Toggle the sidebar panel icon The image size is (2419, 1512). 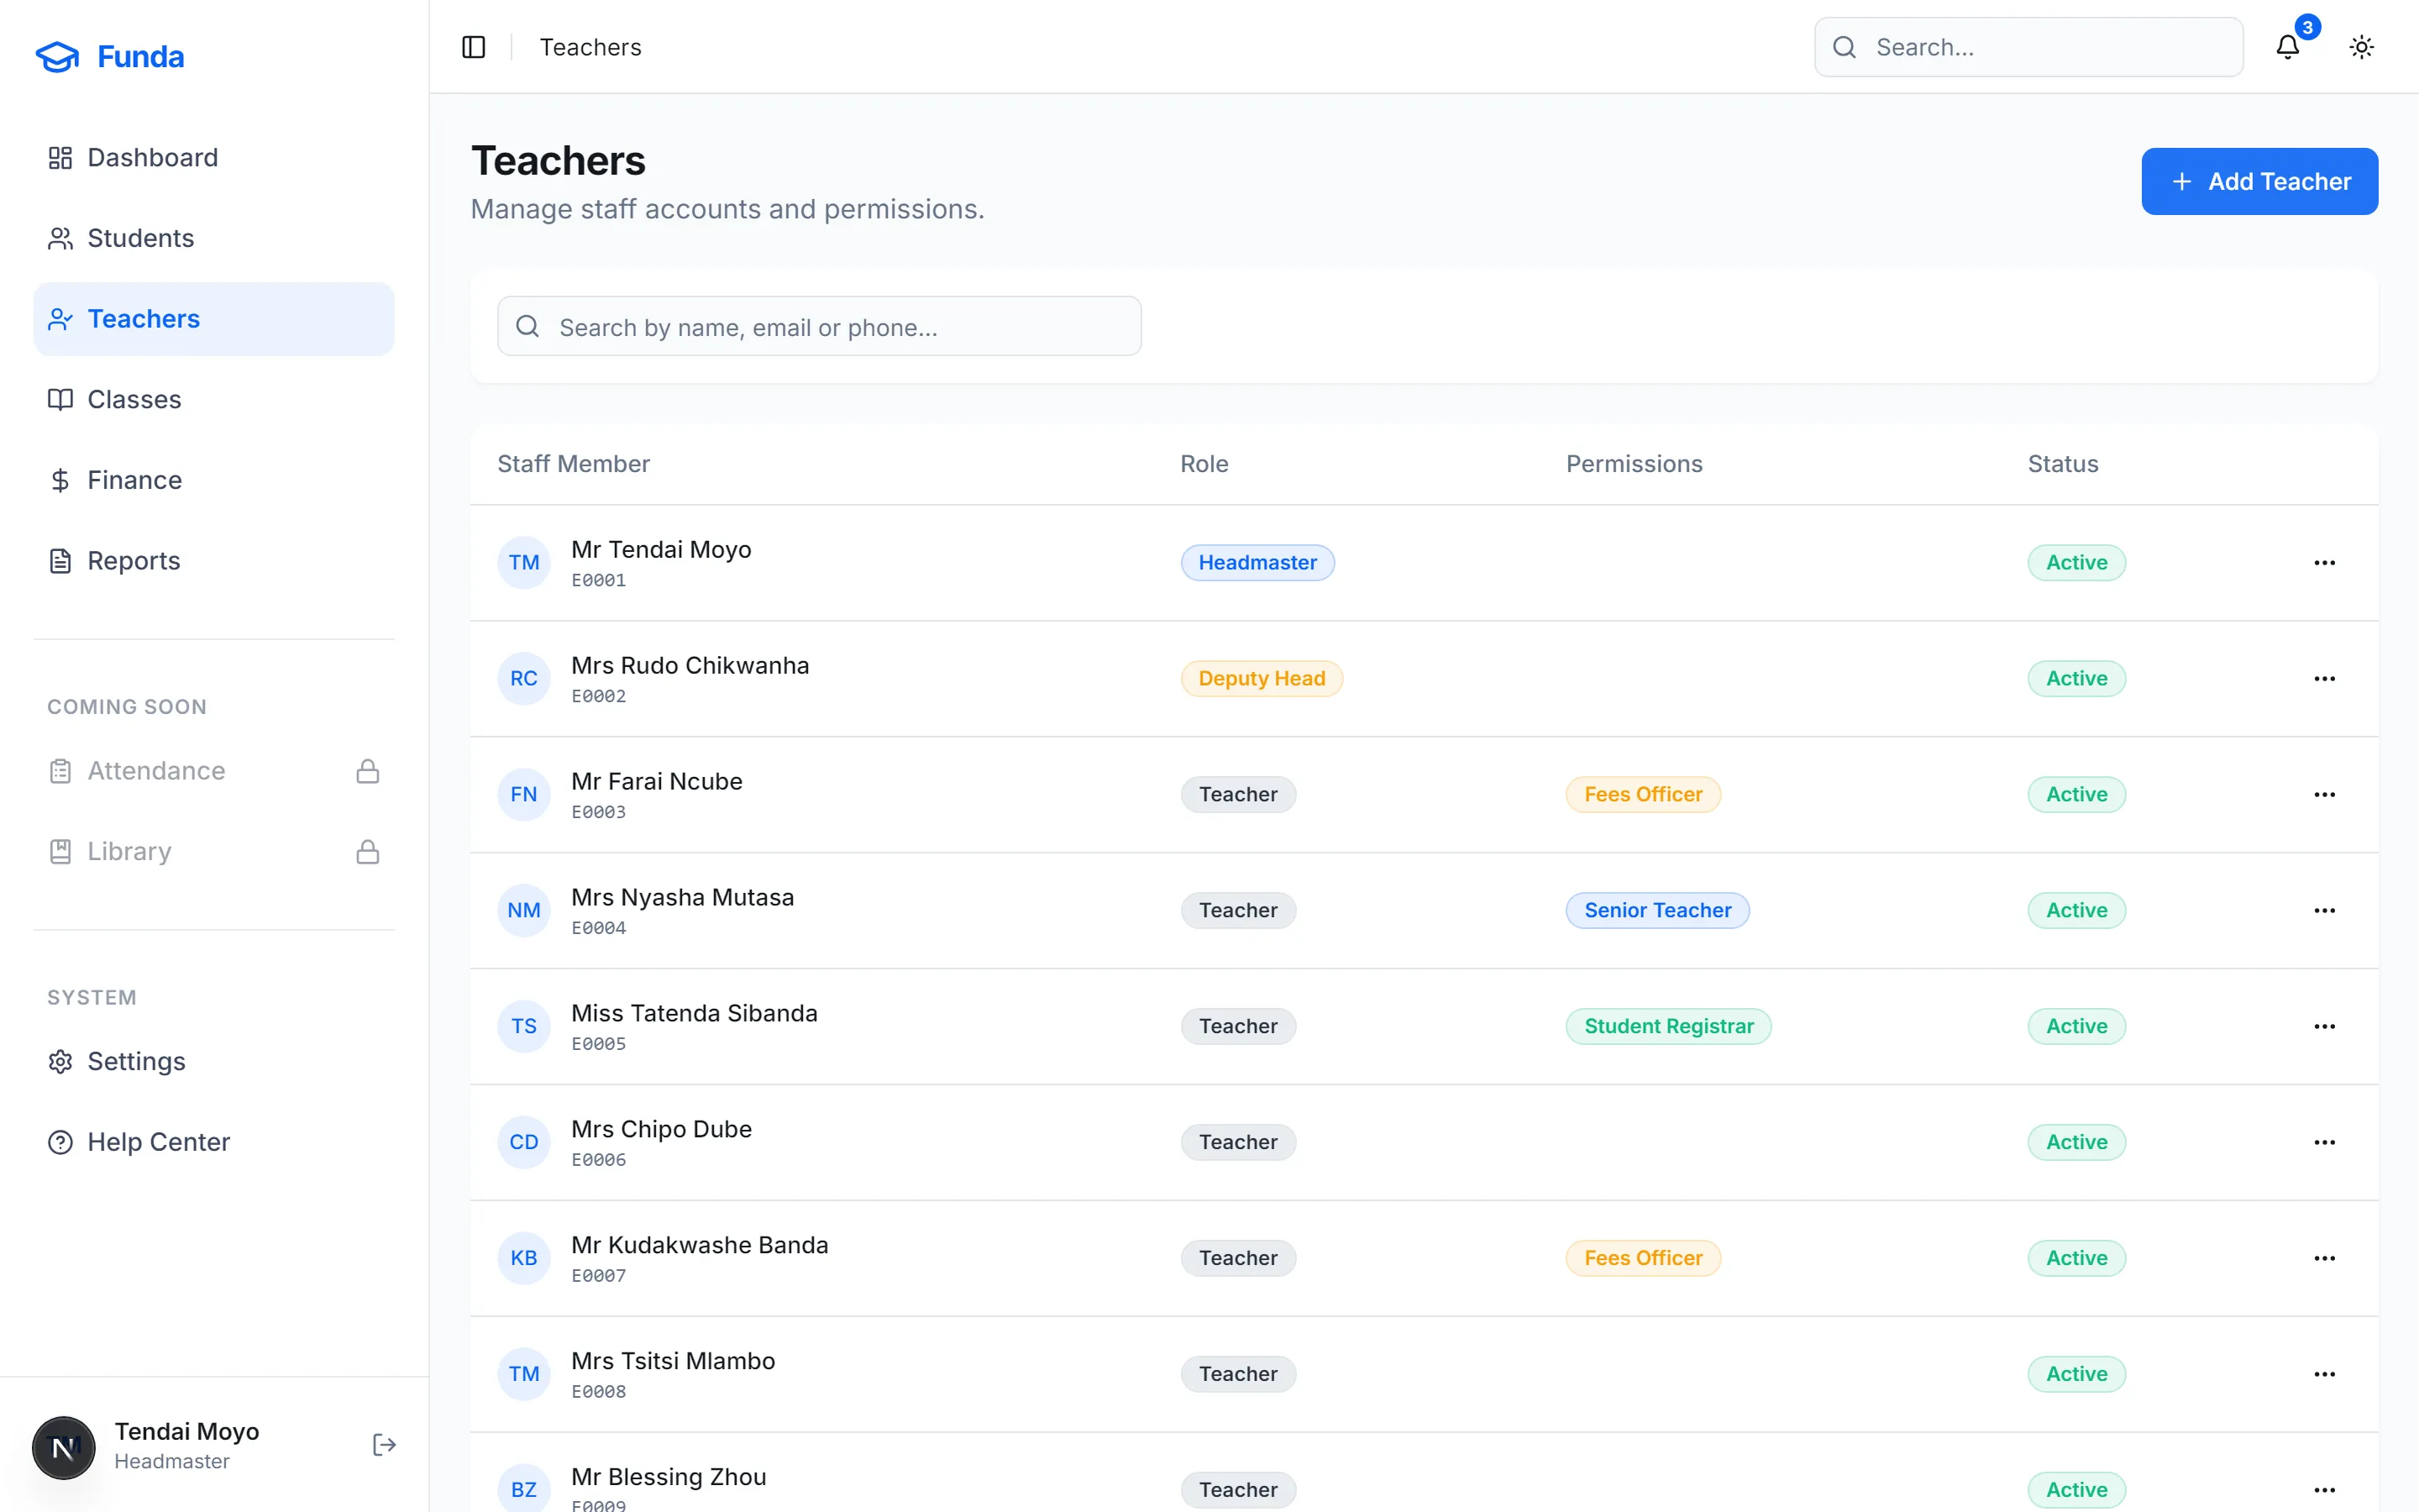(474, 47)
